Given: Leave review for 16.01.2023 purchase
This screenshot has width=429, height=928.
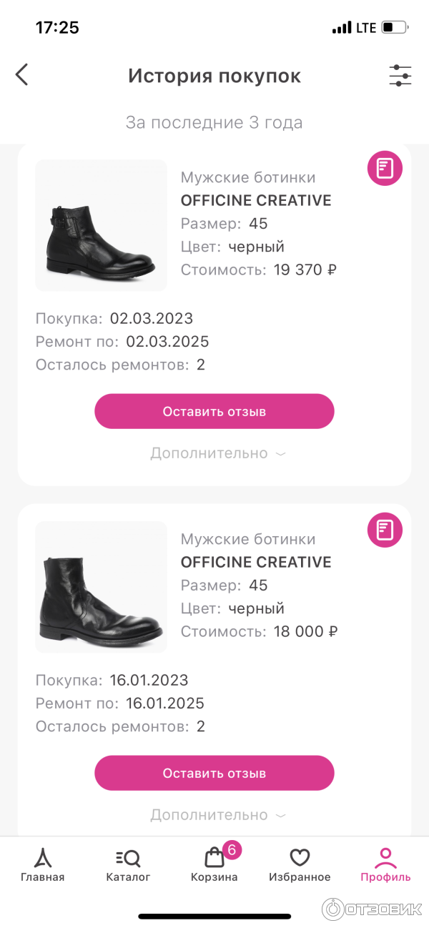Looking at the screenshot, I should 214,773.
